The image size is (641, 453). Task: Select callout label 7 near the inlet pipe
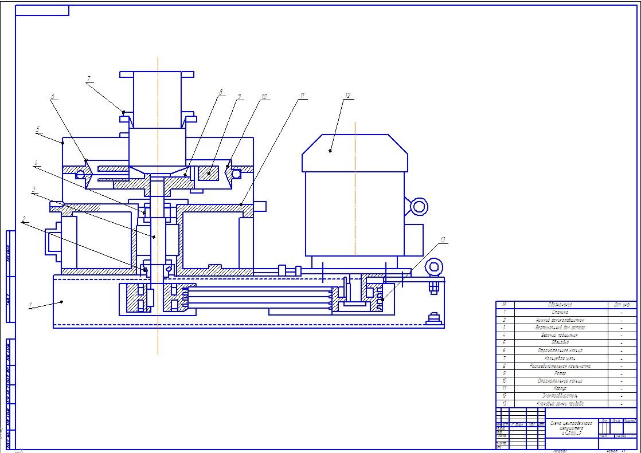click(x=88, y=78)
